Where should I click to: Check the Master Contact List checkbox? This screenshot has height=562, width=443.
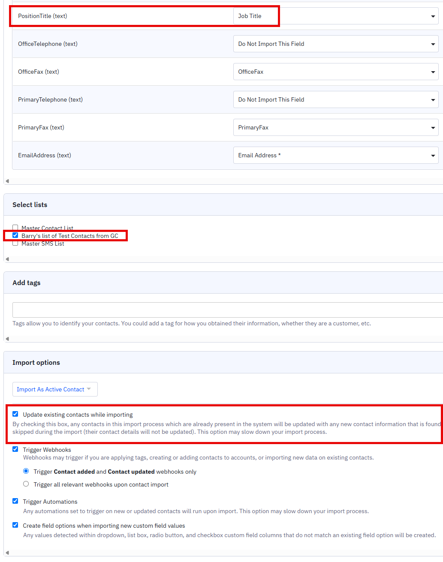point(15,228)
